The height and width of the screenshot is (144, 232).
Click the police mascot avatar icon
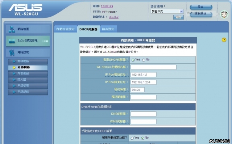click(x=224, y=14)
